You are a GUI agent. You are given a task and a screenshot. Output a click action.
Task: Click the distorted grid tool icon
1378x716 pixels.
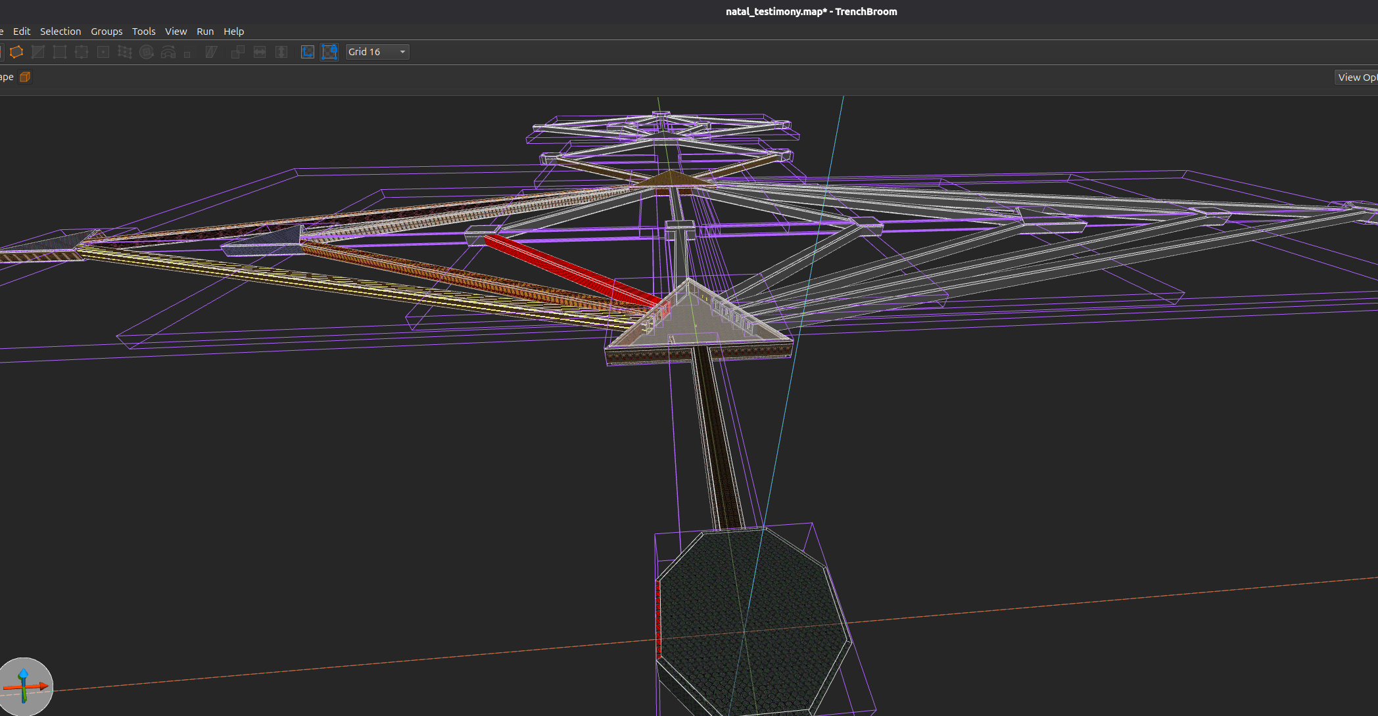point(125,52)
